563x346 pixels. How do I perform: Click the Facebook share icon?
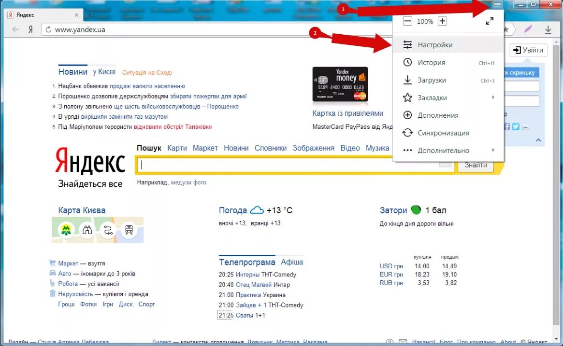click(506, 126)
